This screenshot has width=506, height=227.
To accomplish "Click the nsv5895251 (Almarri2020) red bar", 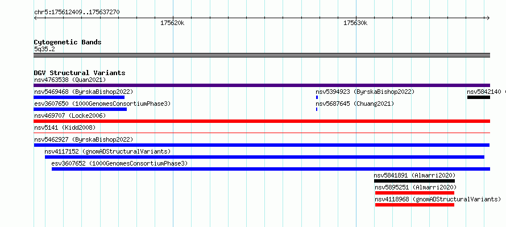I will click(414, 193).
